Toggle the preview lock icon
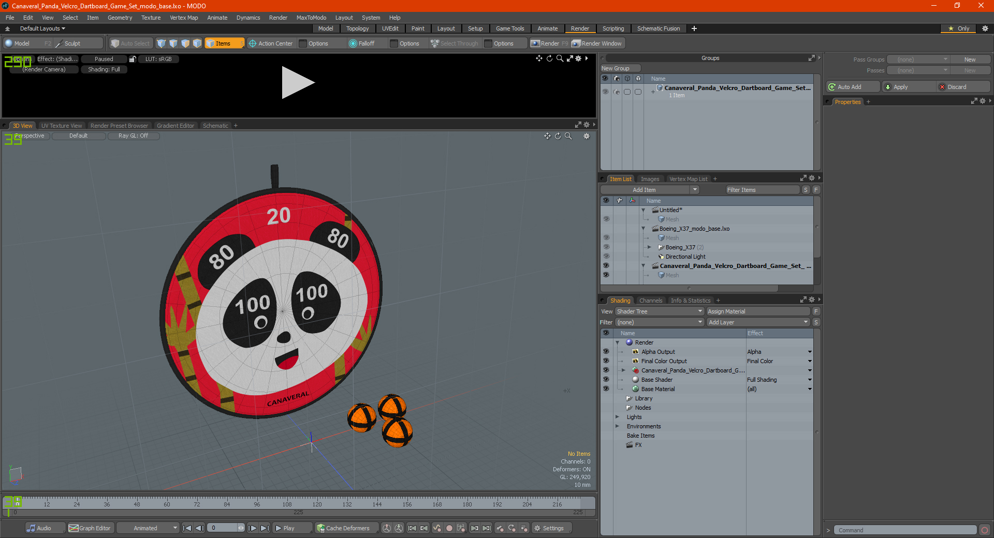 coord(133,59)
